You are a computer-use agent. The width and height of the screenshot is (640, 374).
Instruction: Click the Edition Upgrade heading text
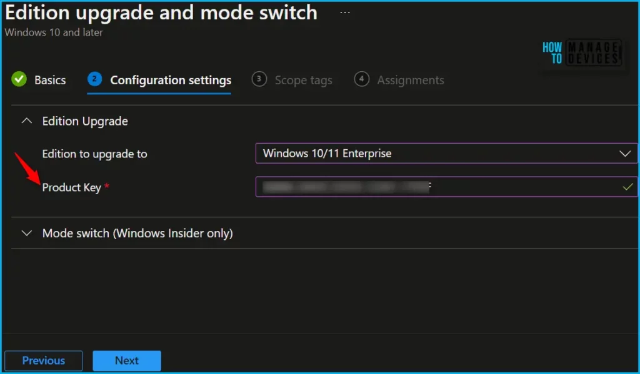coord(85,121)
